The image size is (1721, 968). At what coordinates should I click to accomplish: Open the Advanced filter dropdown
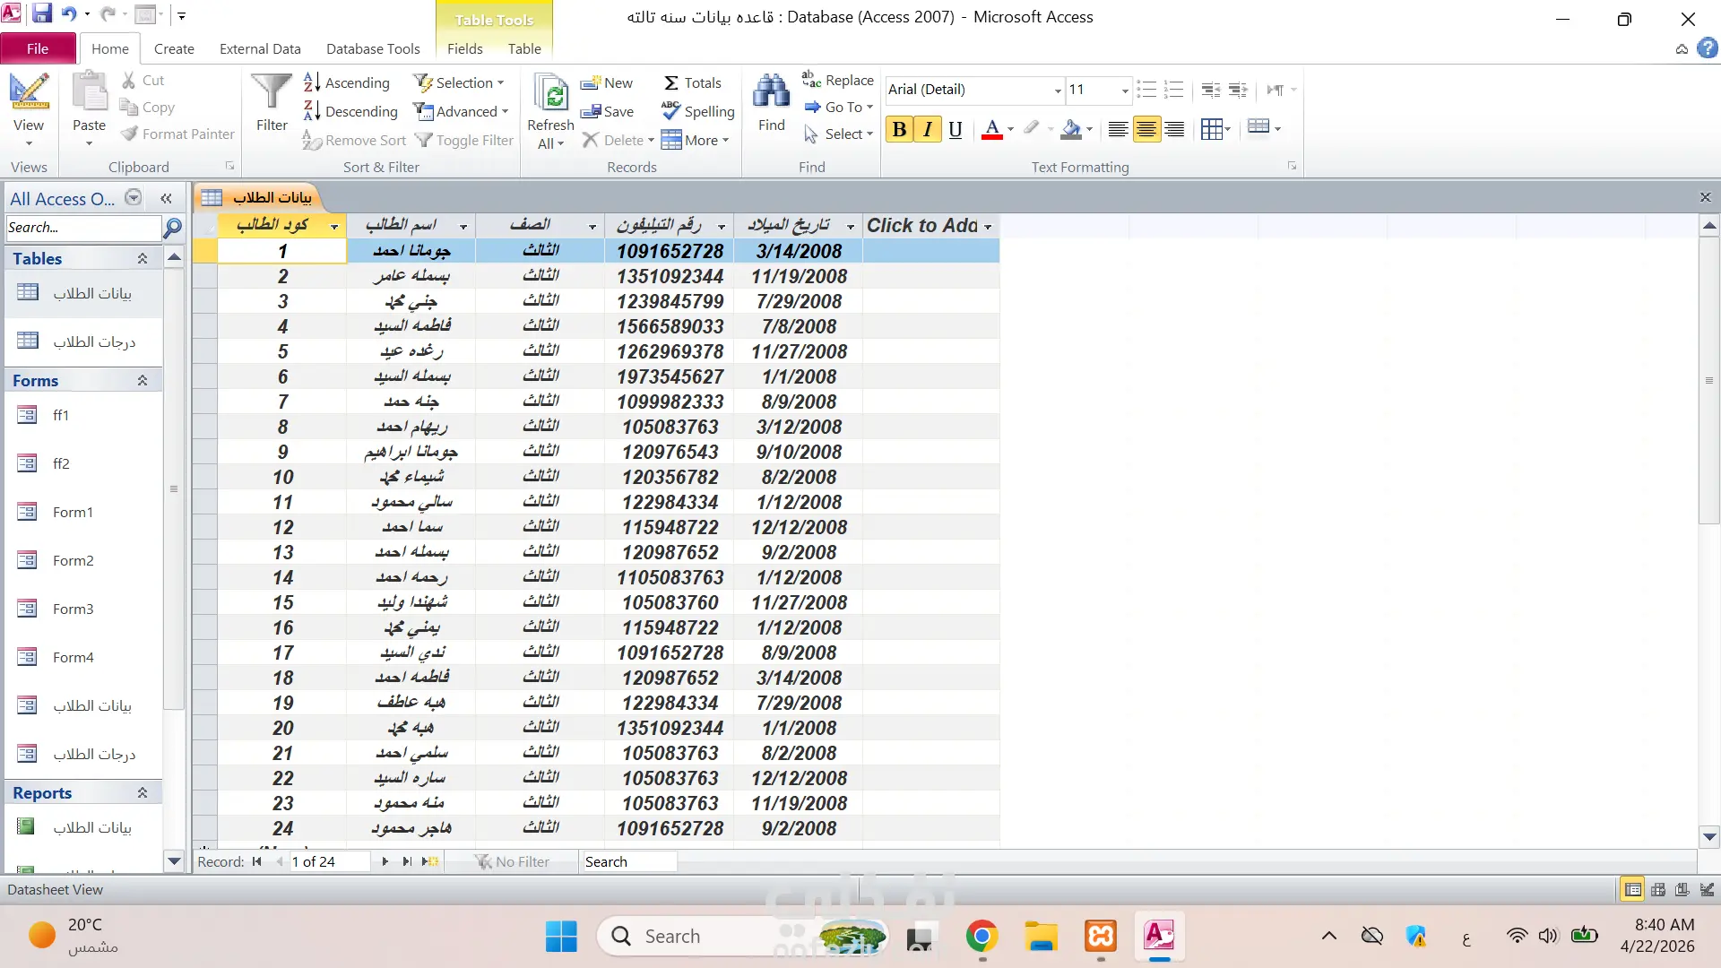[461, 111]
